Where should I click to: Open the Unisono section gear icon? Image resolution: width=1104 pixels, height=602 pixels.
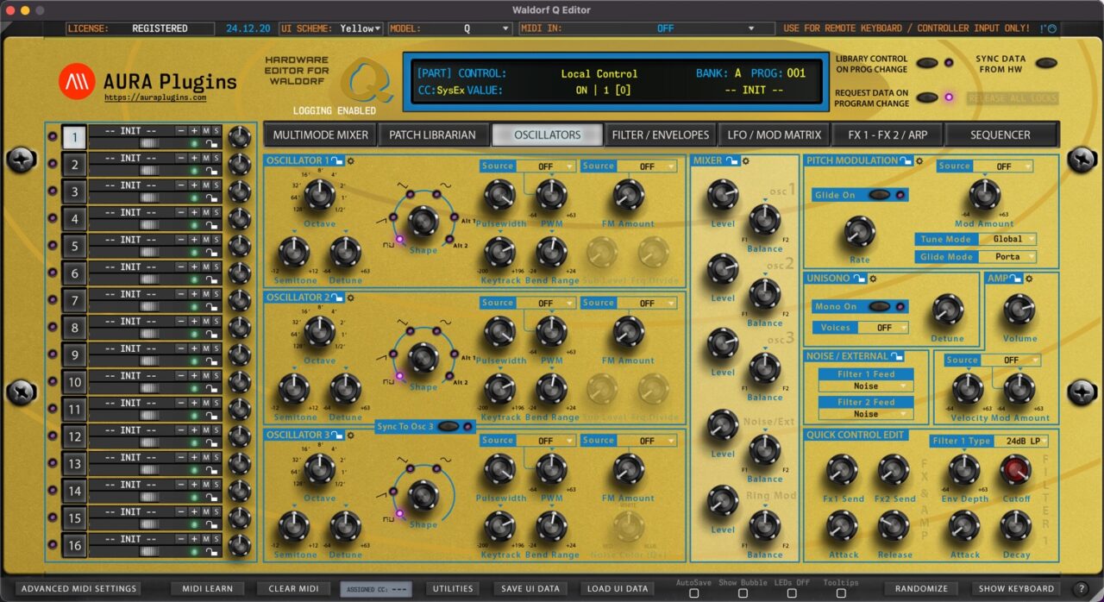coord(871,279)
